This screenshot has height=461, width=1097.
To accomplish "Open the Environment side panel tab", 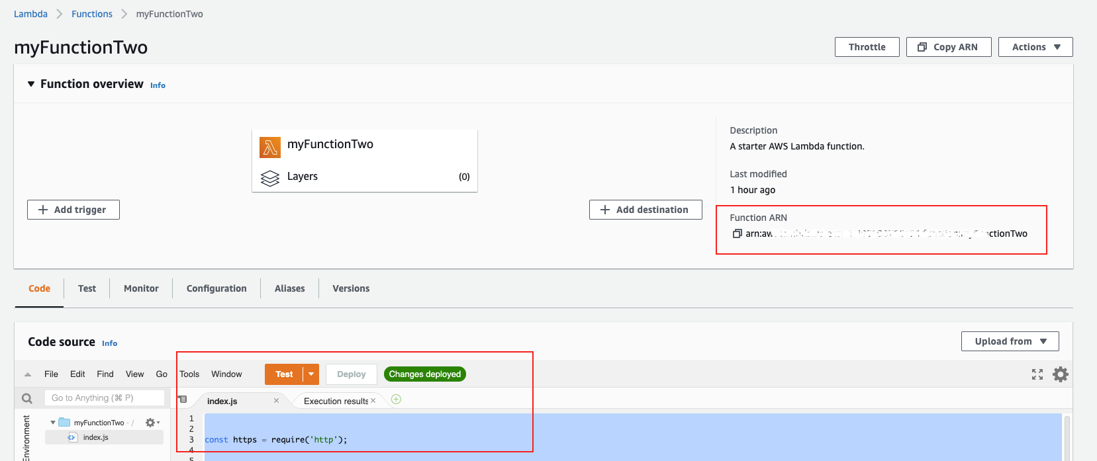I will (x=26, y=437).
